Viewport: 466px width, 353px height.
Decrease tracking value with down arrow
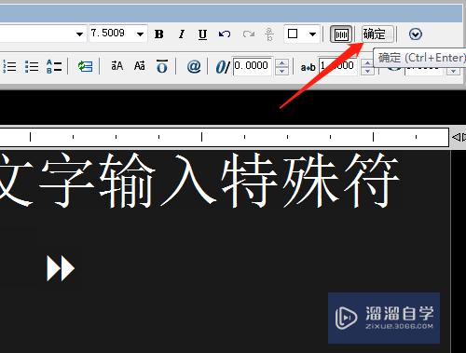[x=367, y=71]
